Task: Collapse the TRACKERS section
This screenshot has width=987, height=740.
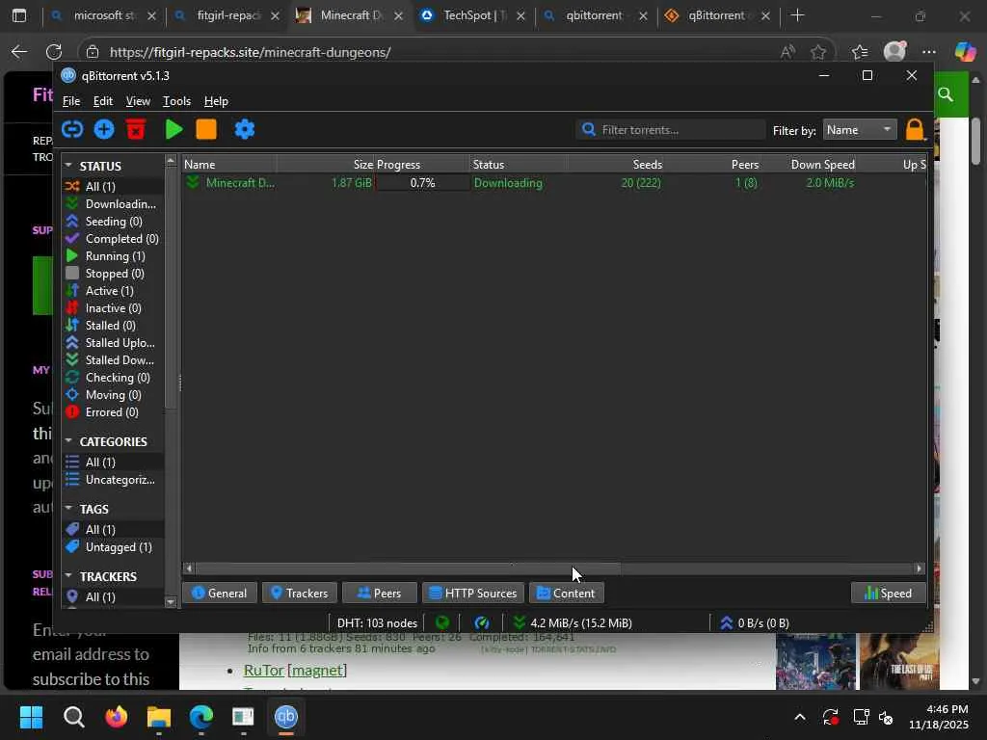Action: (68, 576)
